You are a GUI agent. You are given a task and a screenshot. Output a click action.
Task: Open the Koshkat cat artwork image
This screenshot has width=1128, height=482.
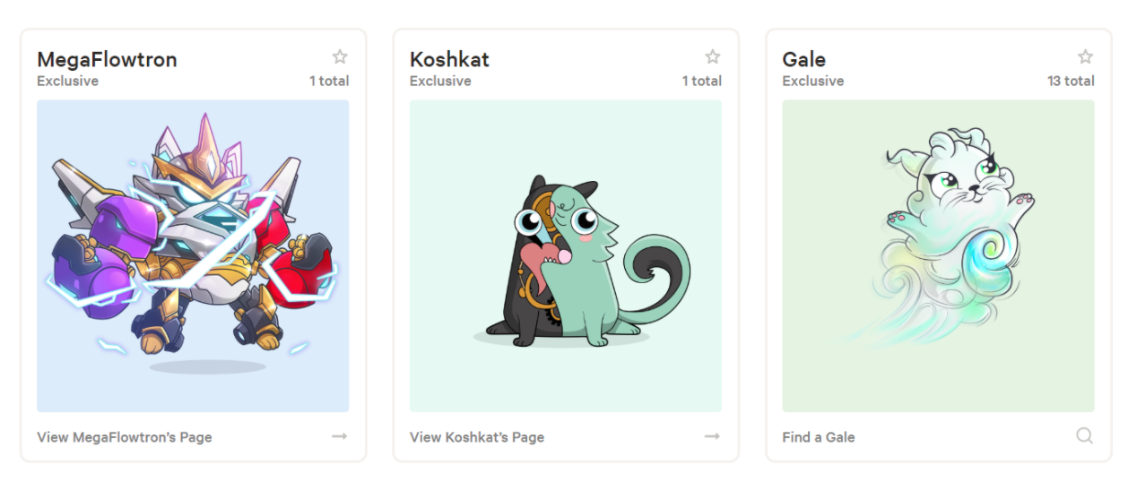566,255
